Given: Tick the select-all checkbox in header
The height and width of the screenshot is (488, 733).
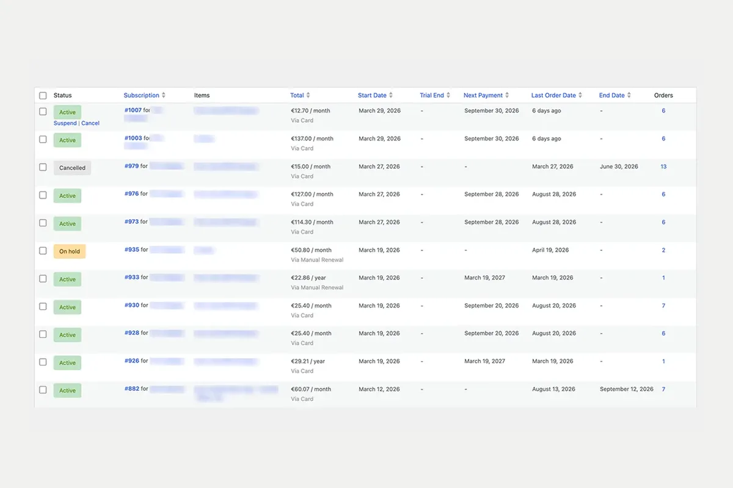Looking at the screenshot, I should (43, 96).
